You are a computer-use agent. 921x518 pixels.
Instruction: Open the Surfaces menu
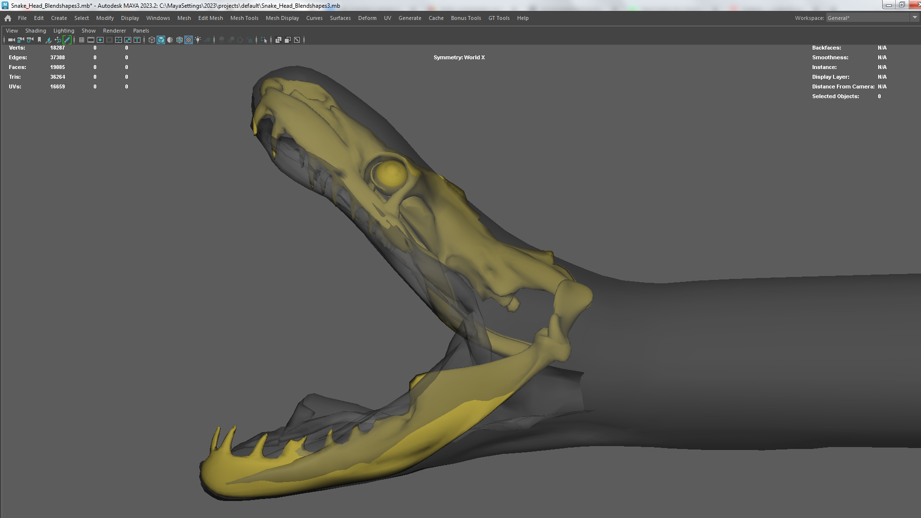340,18
